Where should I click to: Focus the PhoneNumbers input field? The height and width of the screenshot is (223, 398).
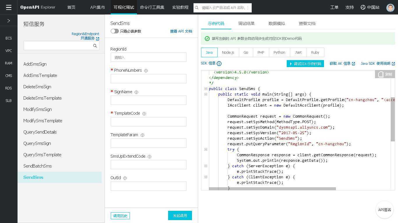pyautogui.click(x=149, y=79)
